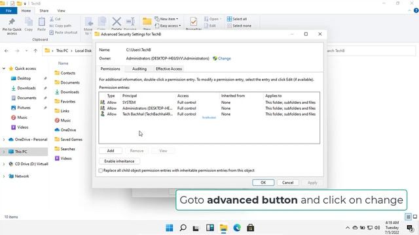Expand CD Drive (D:) tree node

(4, 164)
